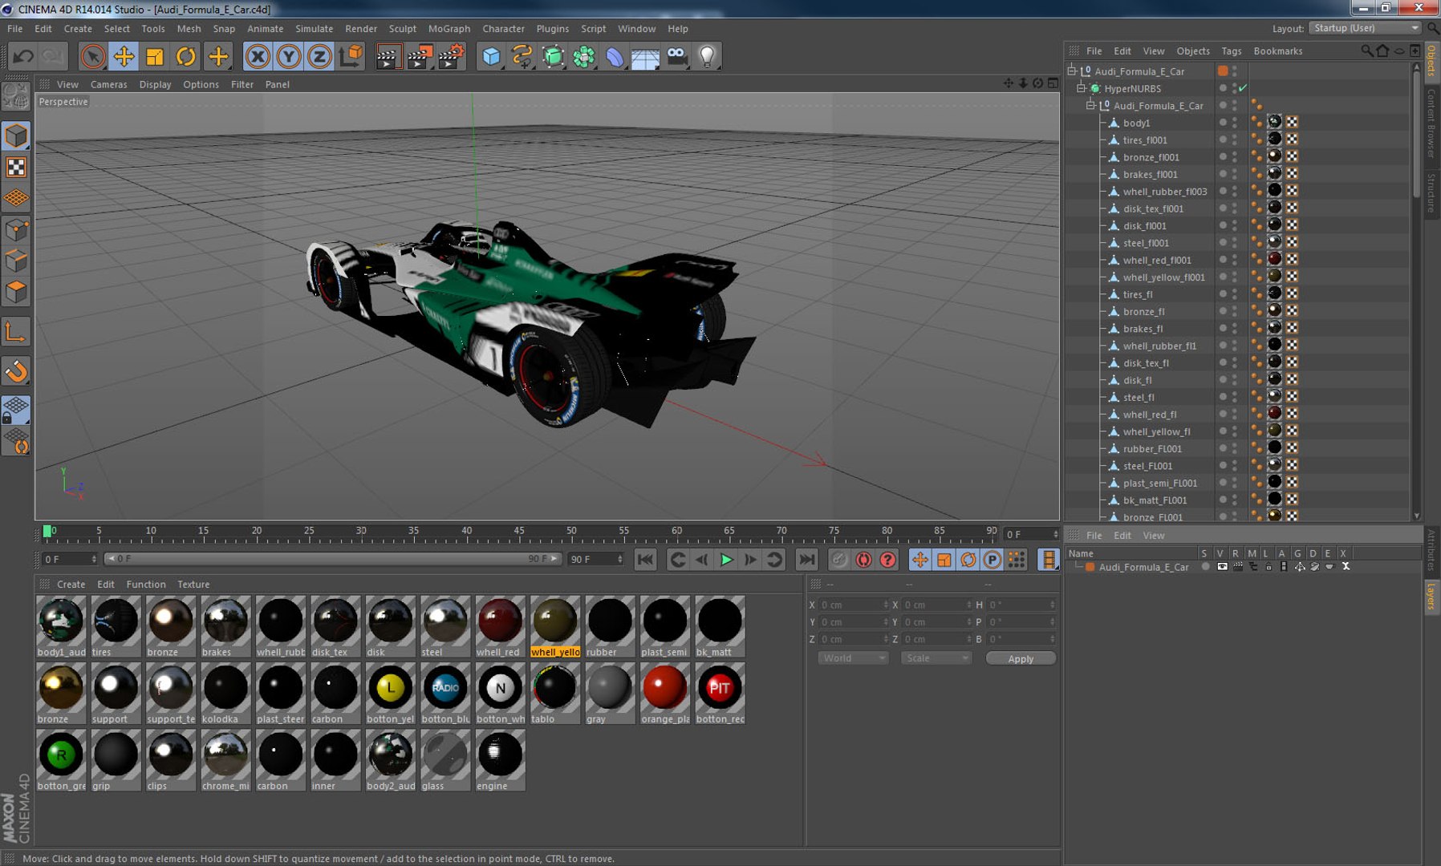
Task: Select the Points mode icon
Action: [x=17, y=230]
